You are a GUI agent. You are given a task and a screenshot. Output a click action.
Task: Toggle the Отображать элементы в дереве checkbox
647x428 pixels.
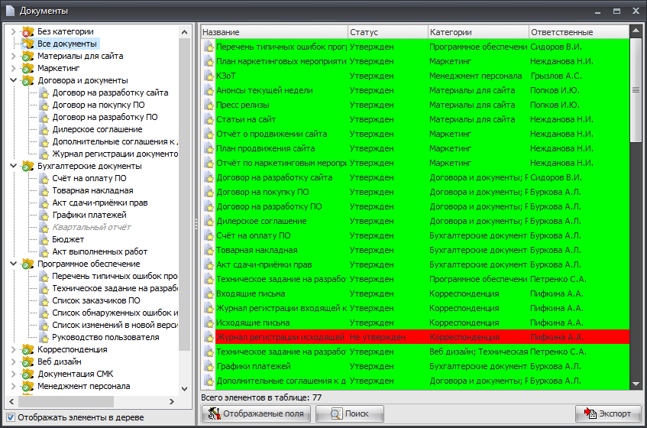click(x=10, y=417)
